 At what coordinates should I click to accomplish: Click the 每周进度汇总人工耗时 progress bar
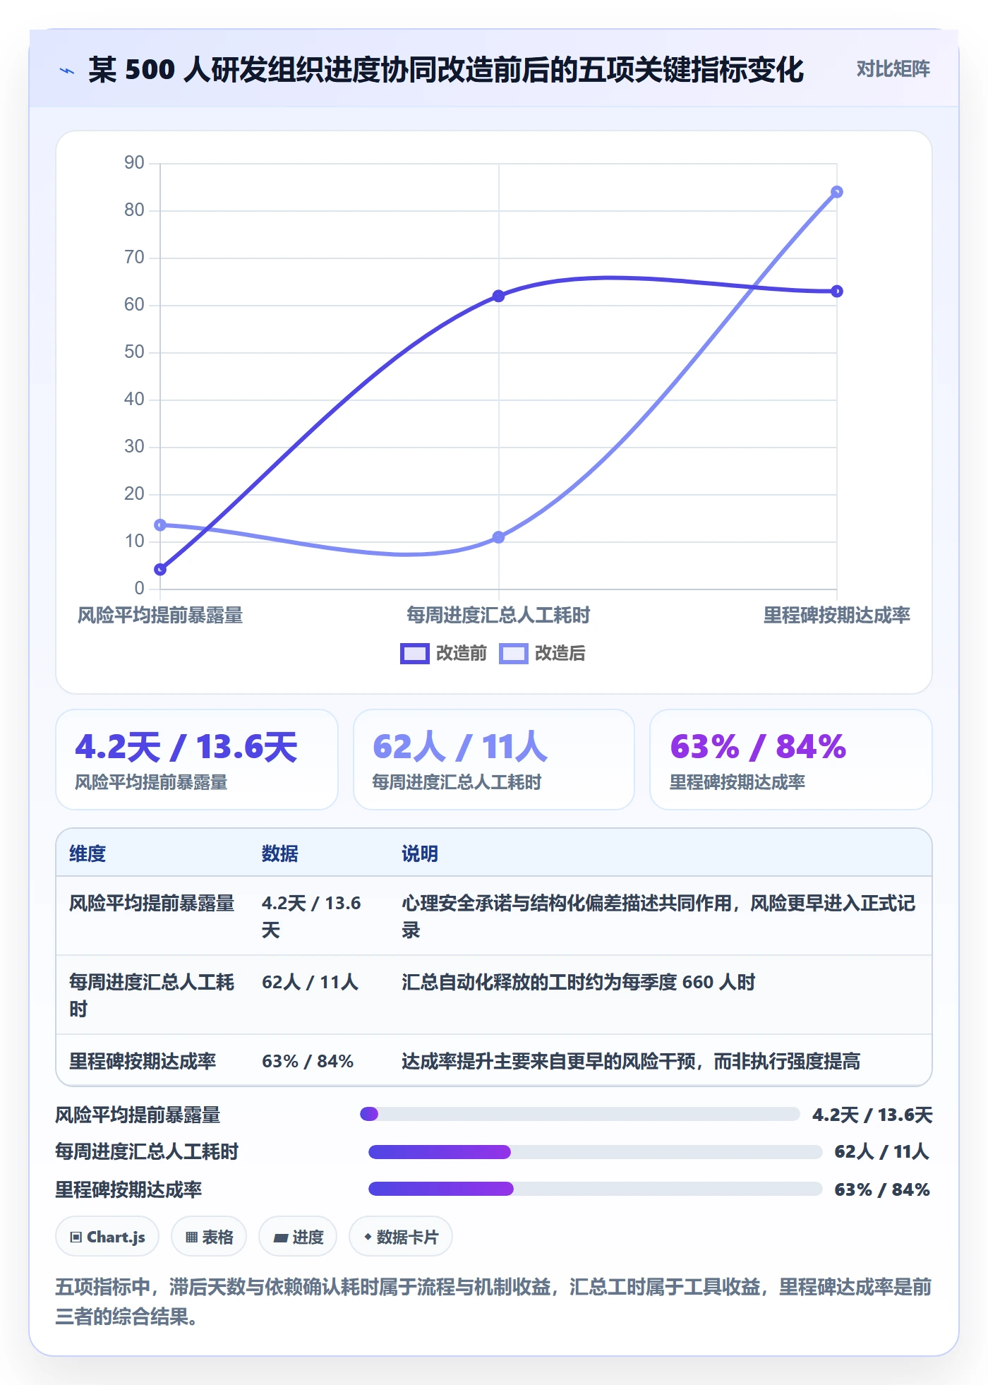click(x=595, y=1152)
